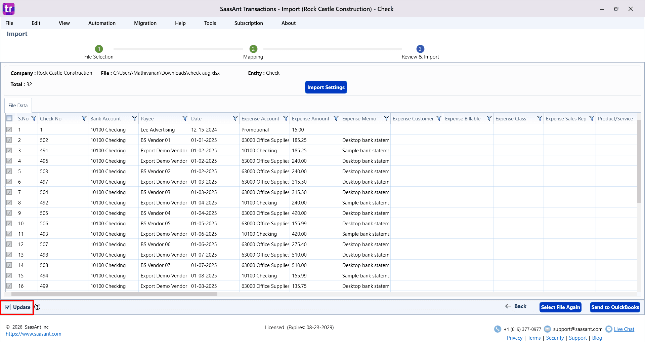Open the File menu
The width and height of the screenshot is (645, 342).
(x=9, y=23)
